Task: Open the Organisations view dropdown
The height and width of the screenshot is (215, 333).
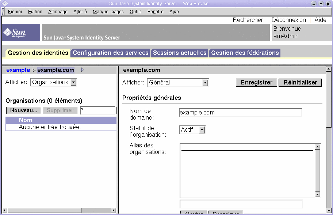Action: pyautogui.click(x=53, y=82)
